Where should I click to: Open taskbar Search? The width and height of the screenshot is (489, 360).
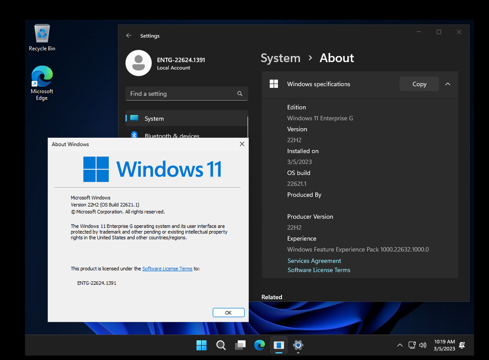221,345
